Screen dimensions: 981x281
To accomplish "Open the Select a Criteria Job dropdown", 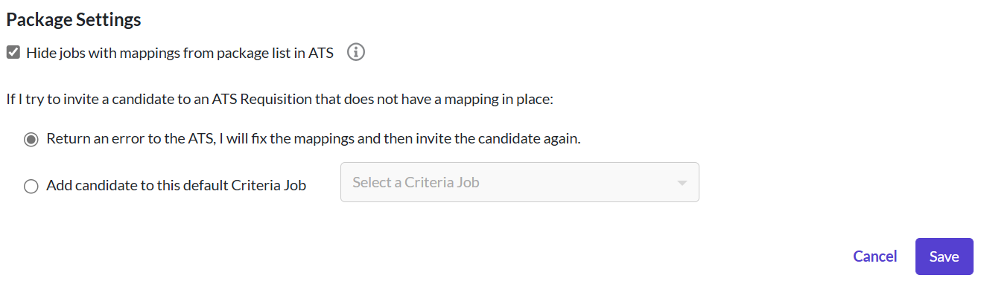I will [x=520, y=182].
